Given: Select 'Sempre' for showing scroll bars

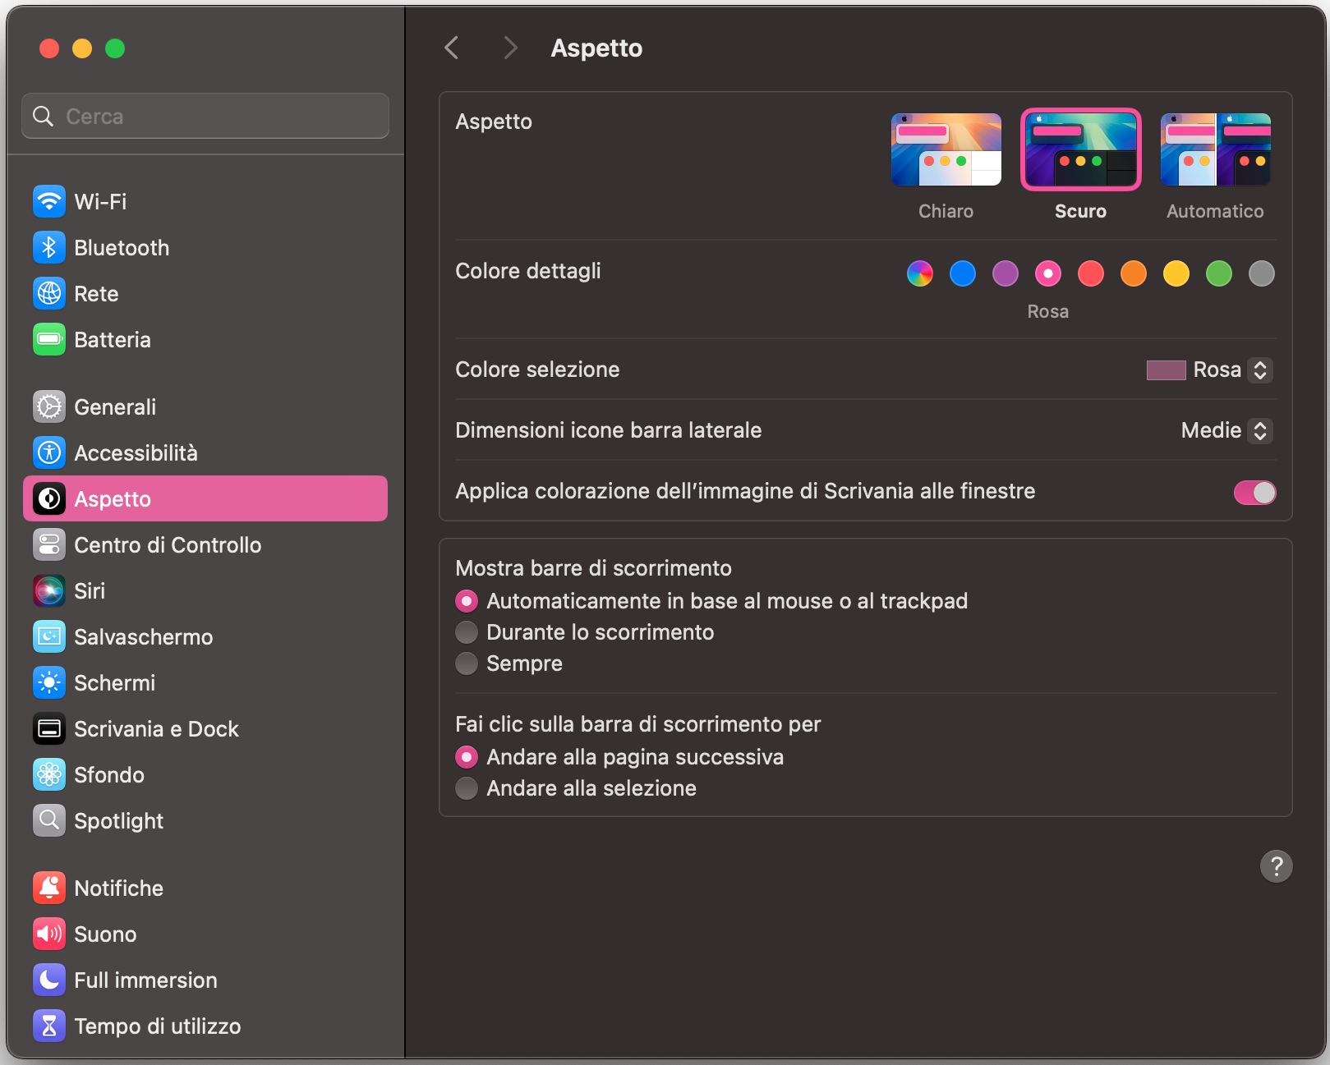Looking at the screenshot, I should (466, 663).
